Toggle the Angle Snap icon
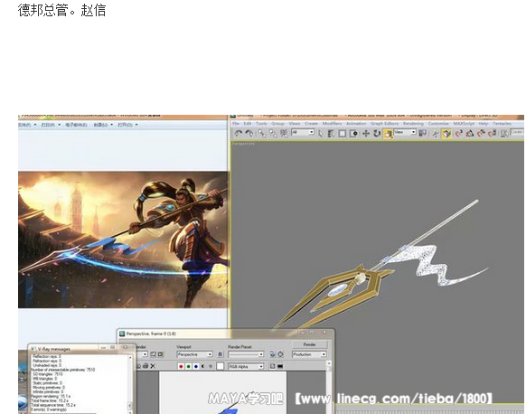Screen dimensions: 526x414 point(470,134)
